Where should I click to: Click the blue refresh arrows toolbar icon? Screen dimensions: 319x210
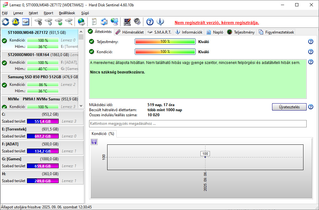tap(5, 22)
